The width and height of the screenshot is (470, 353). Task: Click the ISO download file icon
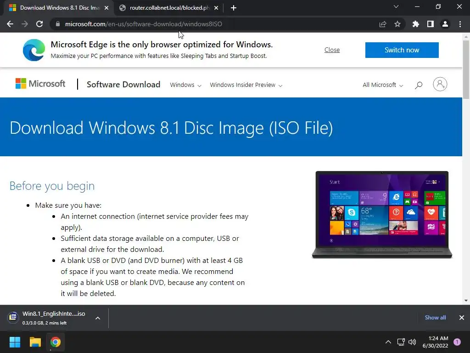pos(13,317)
